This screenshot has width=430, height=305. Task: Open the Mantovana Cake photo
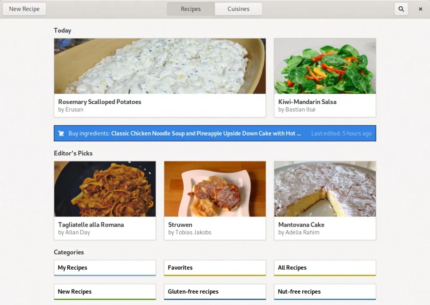(325, 189)
